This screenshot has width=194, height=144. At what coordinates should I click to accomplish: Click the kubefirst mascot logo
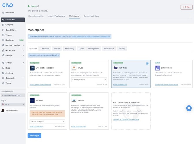coord(116,68)
